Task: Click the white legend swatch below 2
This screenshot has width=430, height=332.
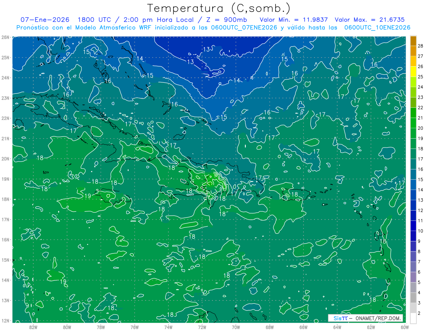Action: click(x=413, y=318)
